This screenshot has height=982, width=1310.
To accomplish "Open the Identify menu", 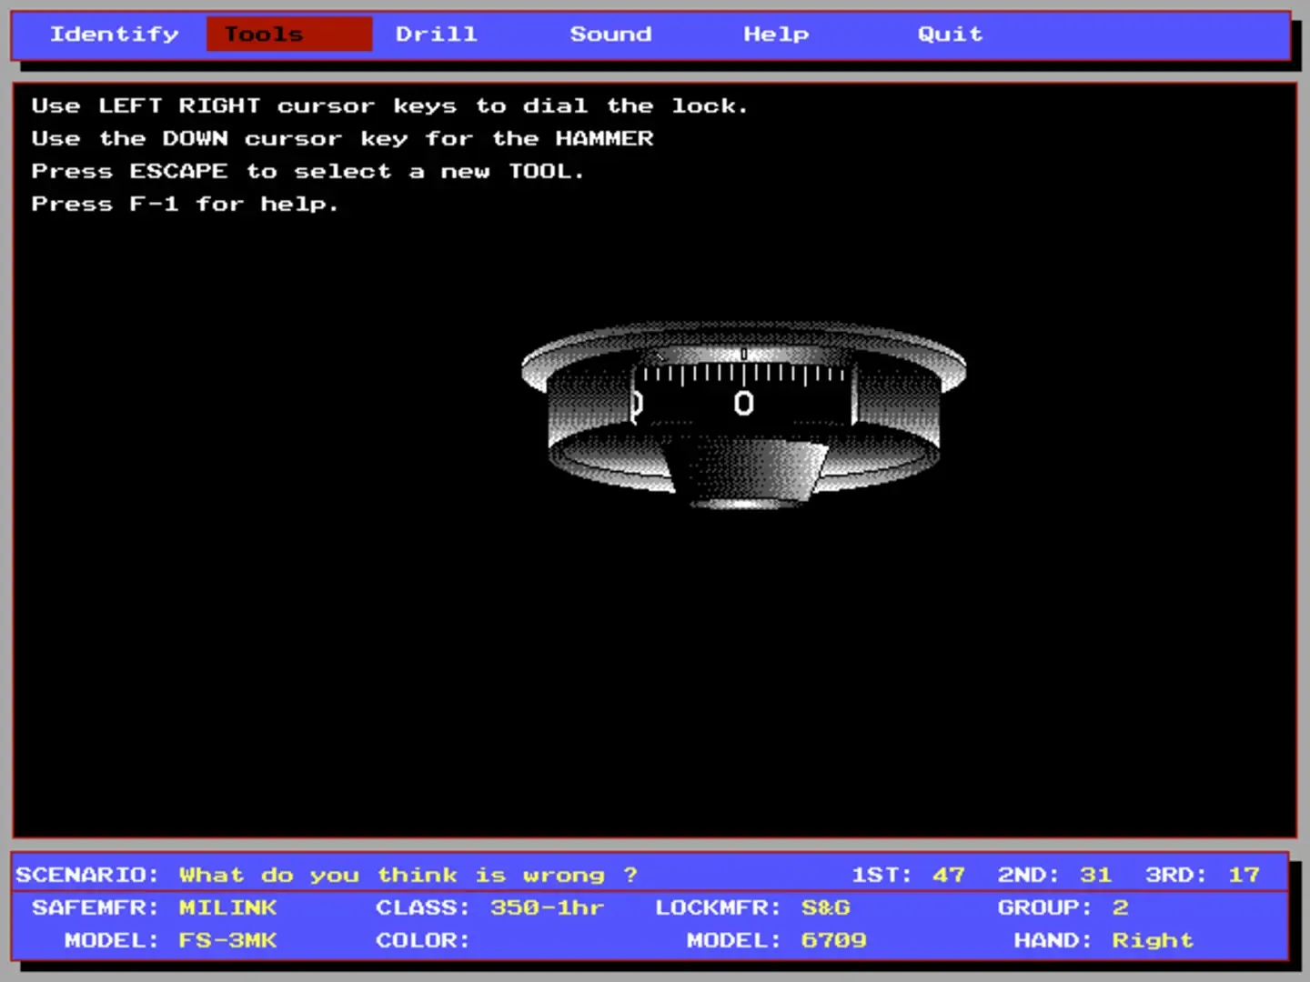I will [x=114, y=35].
